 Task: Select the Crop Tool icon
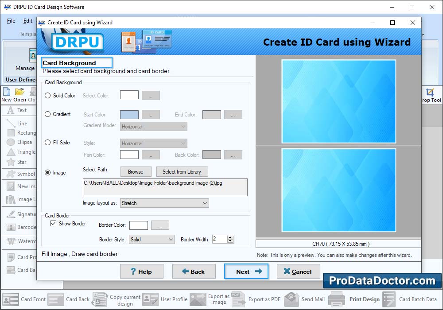coord(430,93)
